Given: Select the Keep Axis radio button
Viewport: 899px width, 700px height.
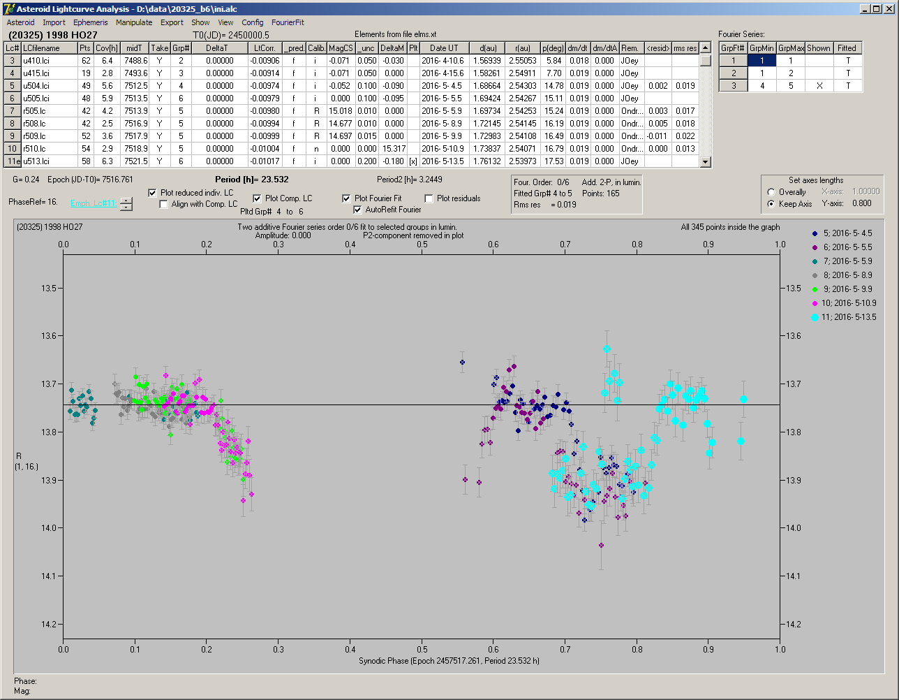Looking at the screenshot, I should tap(771, 204).
